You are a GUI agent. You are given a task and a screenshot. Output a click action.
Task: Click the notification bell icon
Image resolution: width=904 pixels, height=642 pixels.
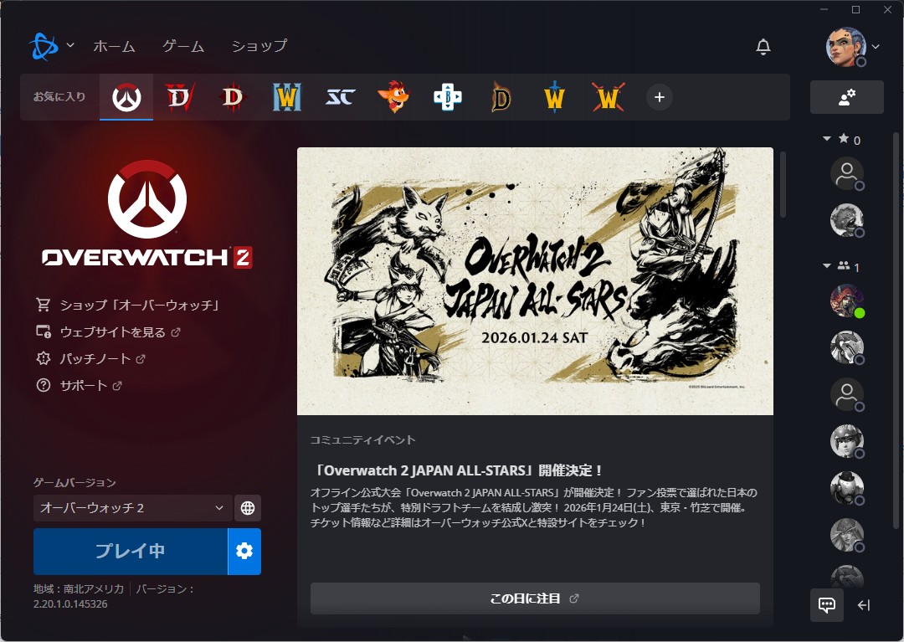763,47
